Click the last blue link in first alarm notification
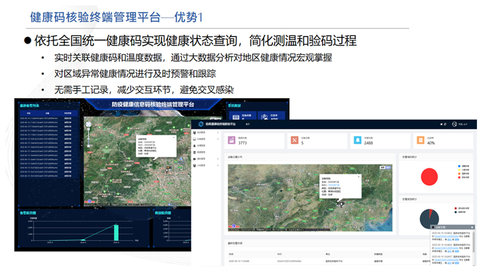 point(457,240)
